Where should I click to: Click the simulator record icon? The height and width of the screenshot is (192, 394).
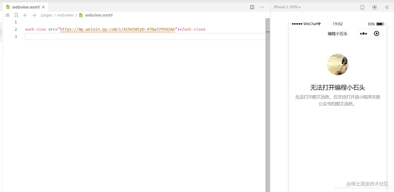(x=374, y=7)
